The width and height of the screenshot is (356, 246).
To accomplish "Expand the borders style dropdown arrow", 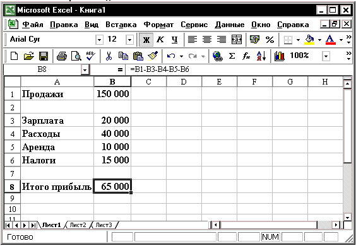I will pyautogui.click(x=298, y=40).
